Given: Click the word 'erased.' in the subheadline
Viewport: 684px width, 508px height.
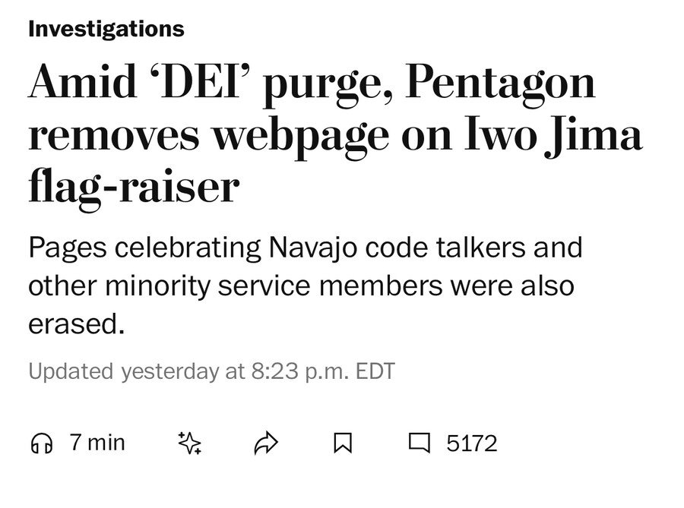Looking at the screenshot, I should pos(76,324).
